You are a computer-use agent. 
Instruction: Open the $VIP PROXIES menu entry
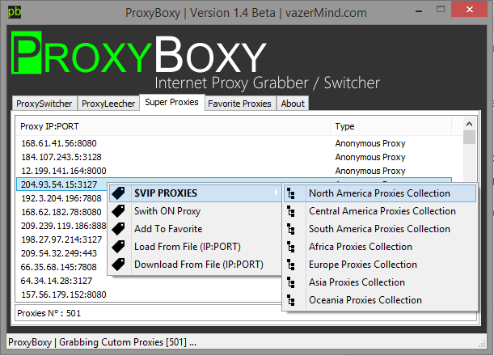coord(195,193)
